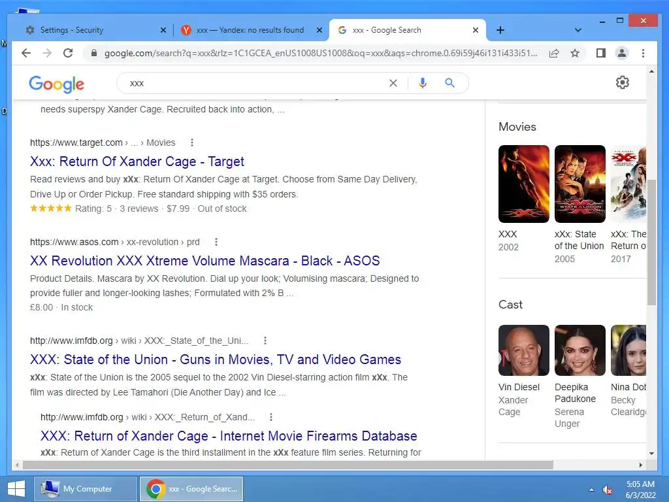Open Deepika Padukone cast photo
Image resolution: width=669 pixels, height=502 pixels.
click(580, 350)
